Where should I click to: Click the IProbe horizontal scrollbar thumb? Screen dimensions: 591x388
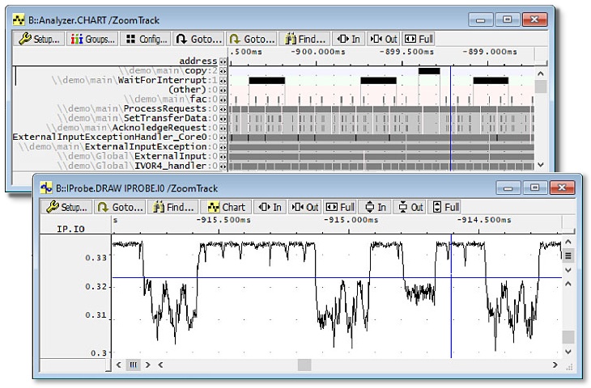pos(304,365)
